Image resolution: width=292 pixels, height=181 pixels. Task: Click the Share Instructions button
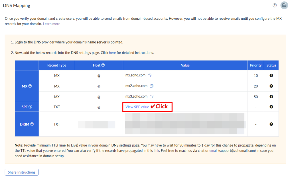[x=22, y=172]
